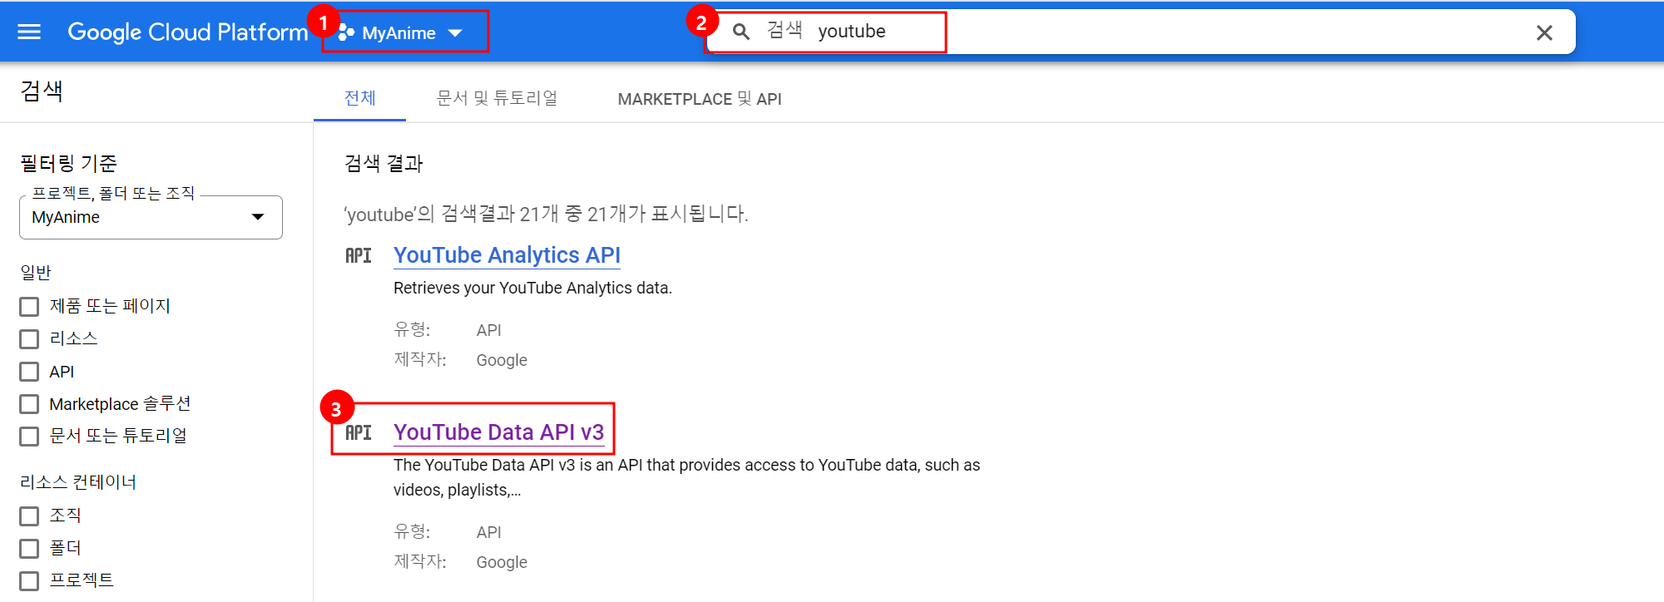The image size is (1664, 602).
Task: Click the 일반 section label
Action: 36,273
